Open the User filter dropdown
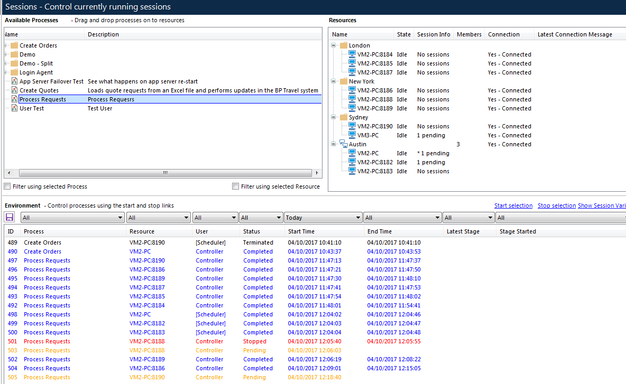This screenshot has width=626, height=384. click(215, 217)
